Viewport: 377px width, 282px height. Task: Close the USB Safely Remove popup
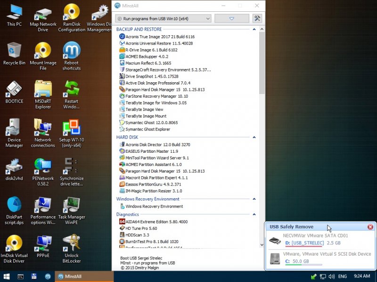[x=370, y=227]
